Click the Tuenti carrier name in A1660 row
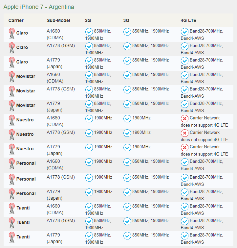 [23, 208]
